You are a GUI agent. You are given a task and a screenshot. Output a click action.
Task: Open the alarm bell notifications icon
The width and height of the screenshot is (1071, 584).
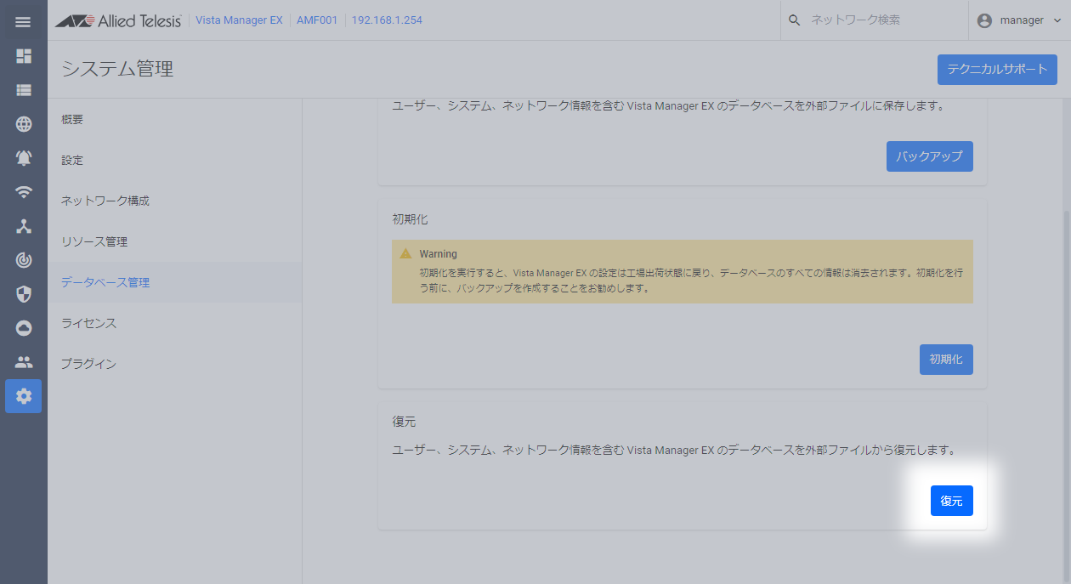24,158
